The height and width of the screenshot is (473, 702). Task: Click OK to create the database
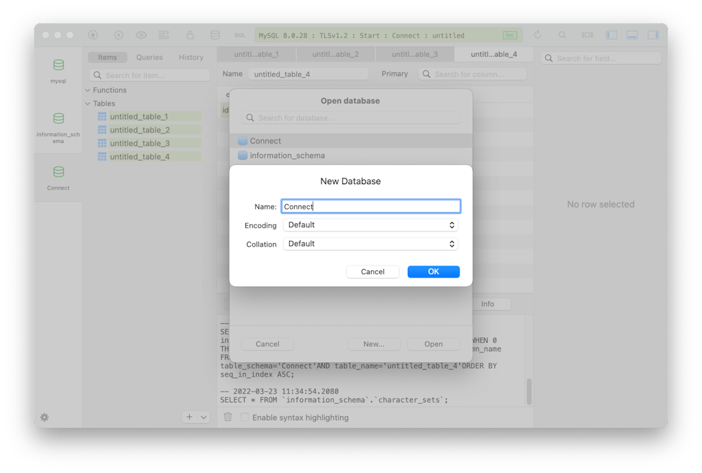click(x=433, y=272)
